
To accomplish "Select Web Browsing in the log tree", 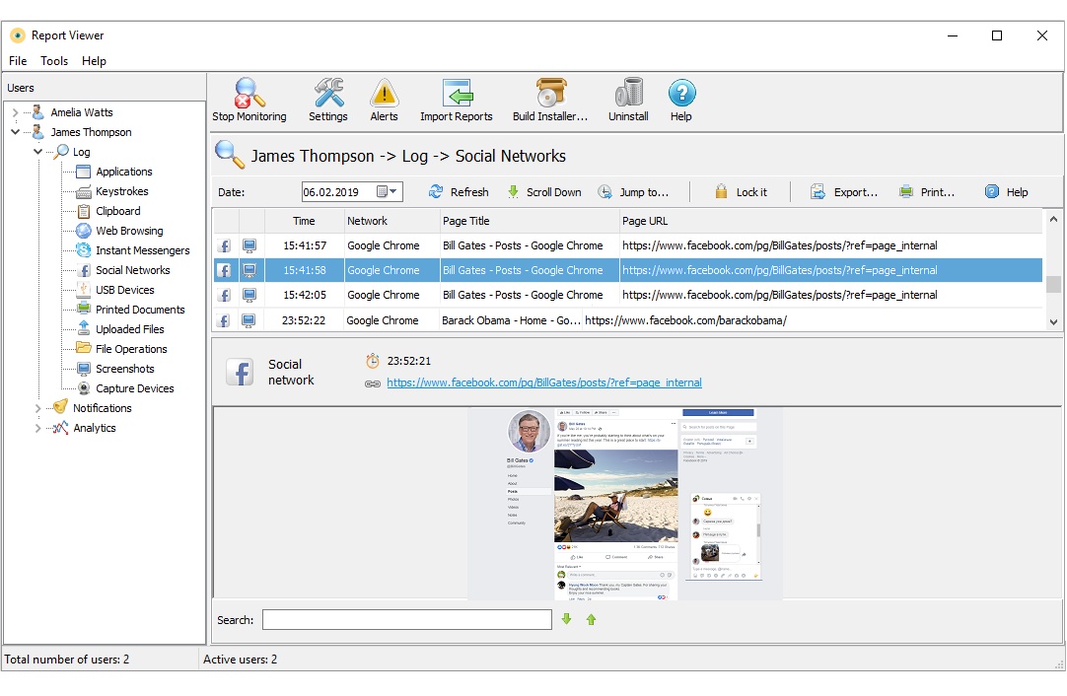I will (129, 231).
